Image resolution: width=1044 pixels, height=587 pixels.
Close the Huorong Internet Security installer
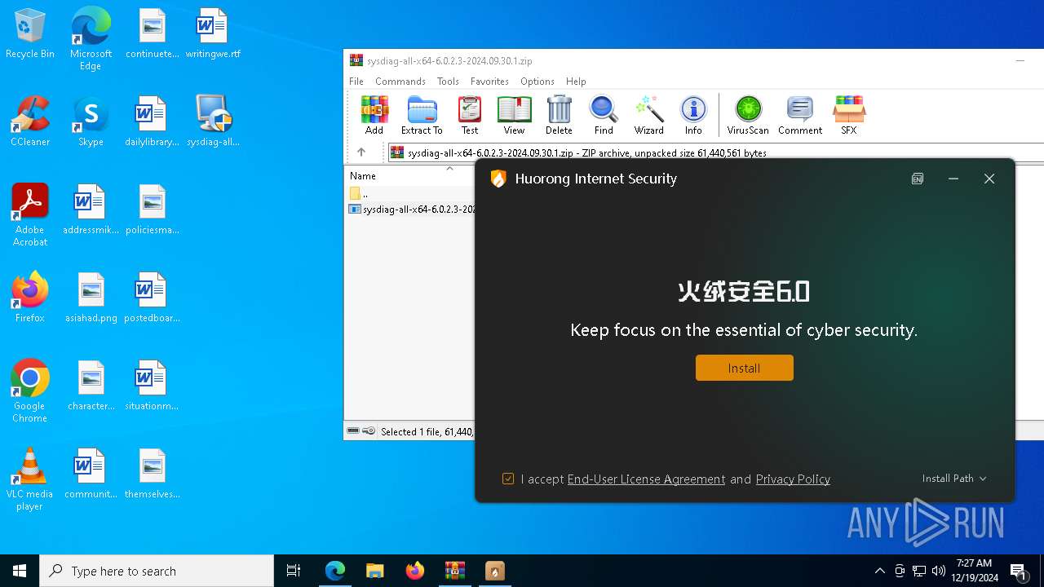pos(989,179)
